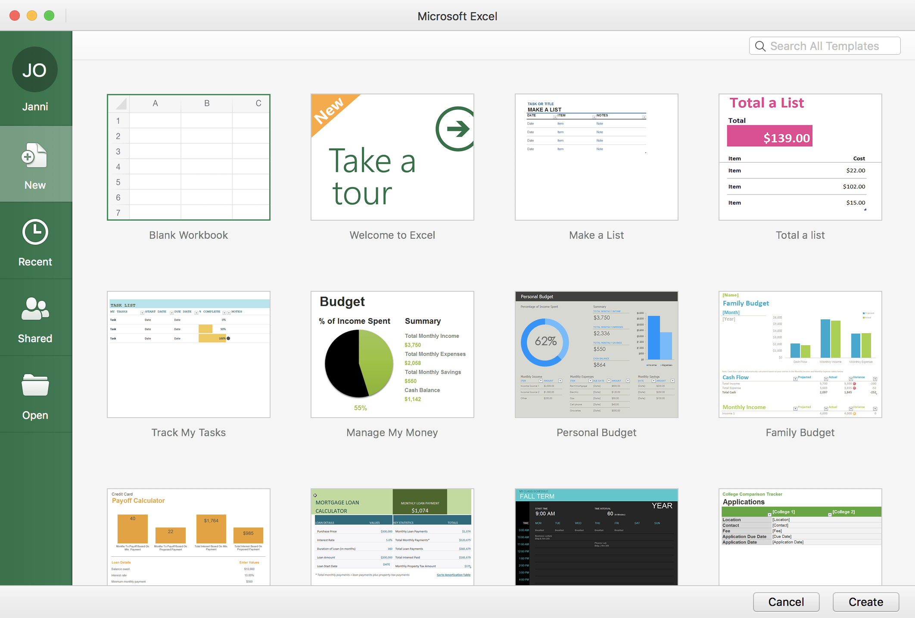Screen dimensions: 915x618
Task: Click the green full-screen window button
Action: 49,16
